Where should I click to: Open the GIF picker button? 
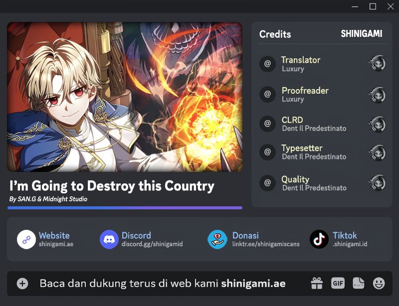click(x=338, y=283)
